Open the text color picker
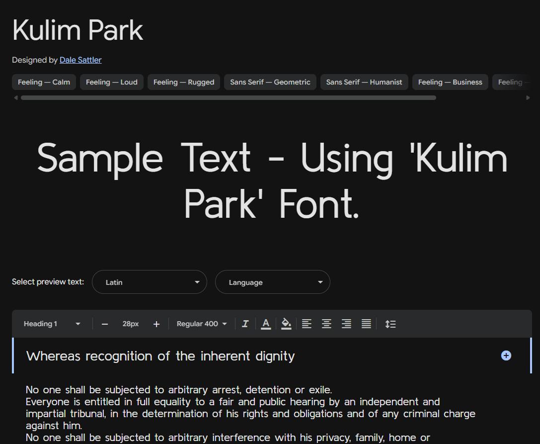The height and width of the screenshot is (444, 540). (x=265, y=324)
